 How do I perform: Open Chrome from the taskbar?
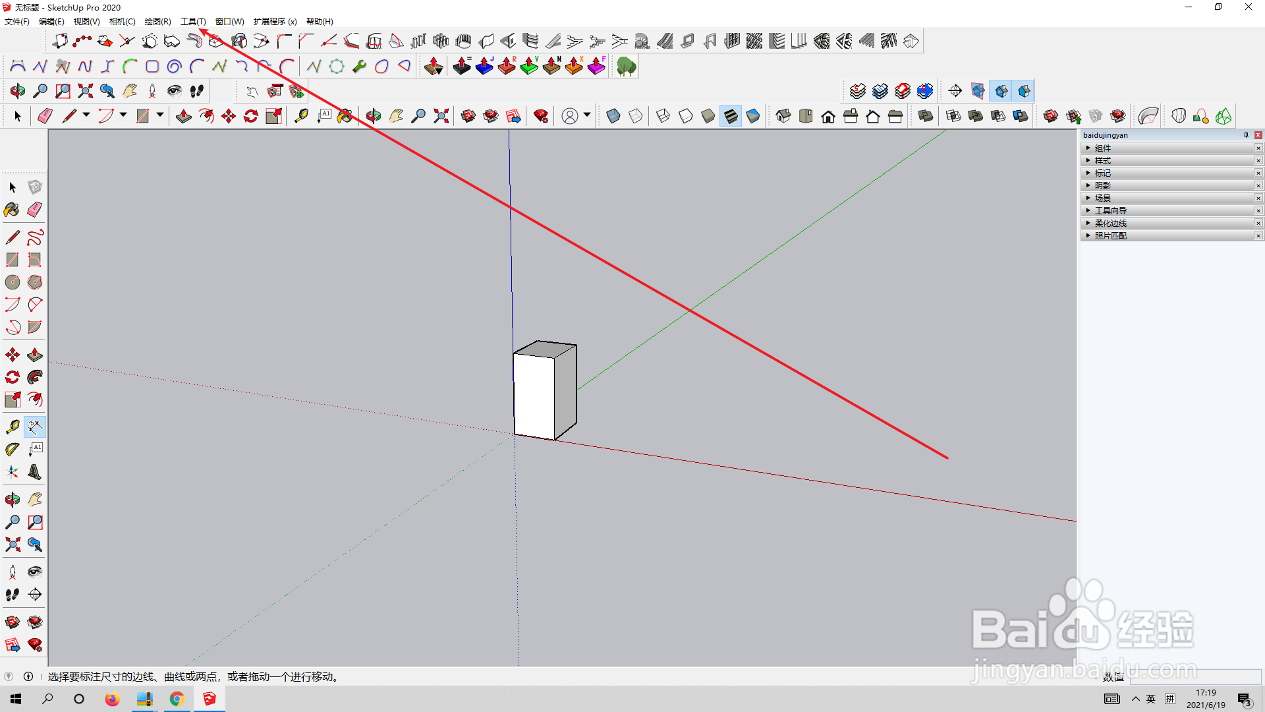pyautogui.click(x=177, y=699)
